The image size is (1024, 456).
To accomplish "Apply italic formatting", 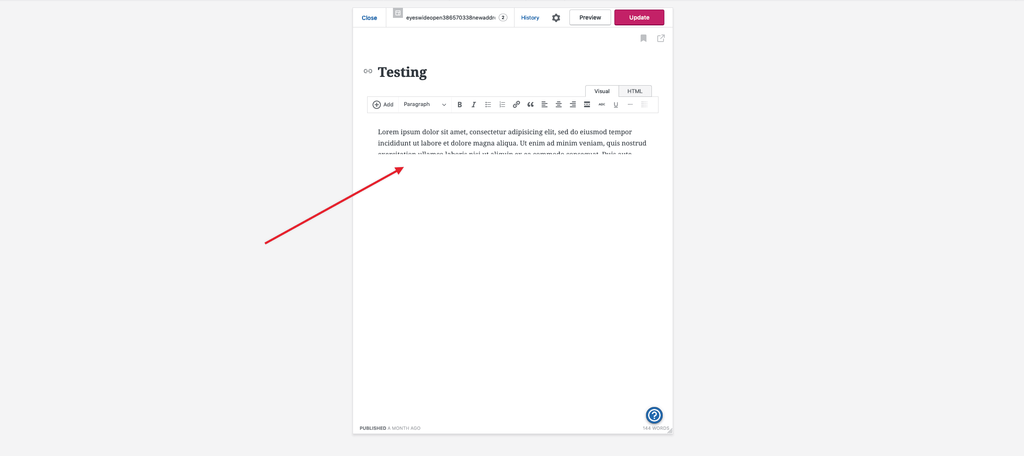I will (x=473, y=104).
